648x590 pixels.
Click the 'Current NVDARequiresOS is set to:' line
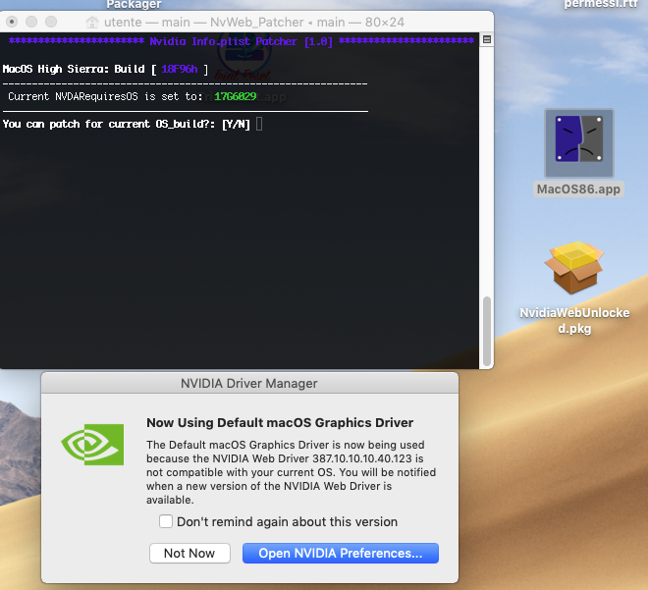[105, 96]
